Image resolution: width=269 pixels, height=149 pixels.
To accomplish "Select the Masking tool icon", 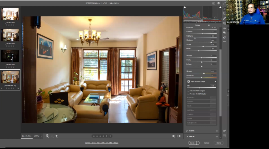I will pyautogui.click(x=224, y=23).
